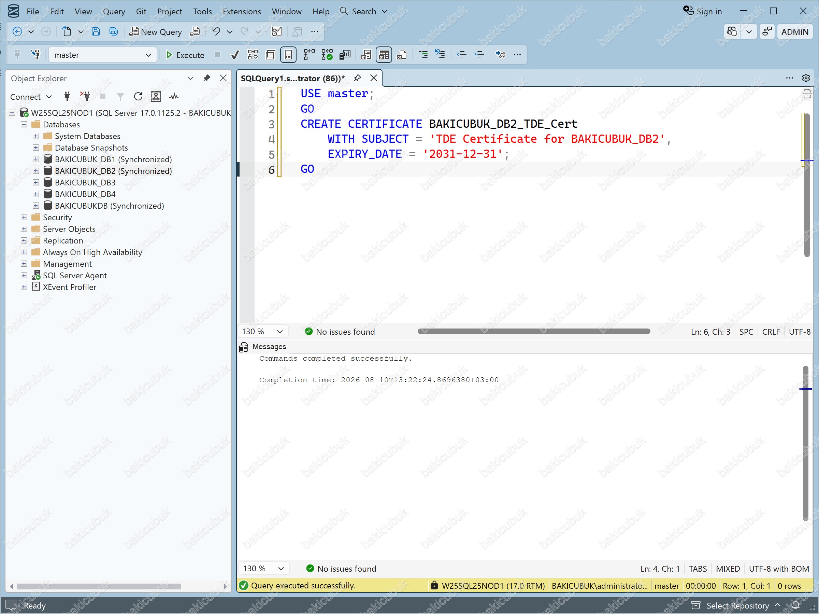Click Connect Object Explorer plug icon

tap(67, 97)
